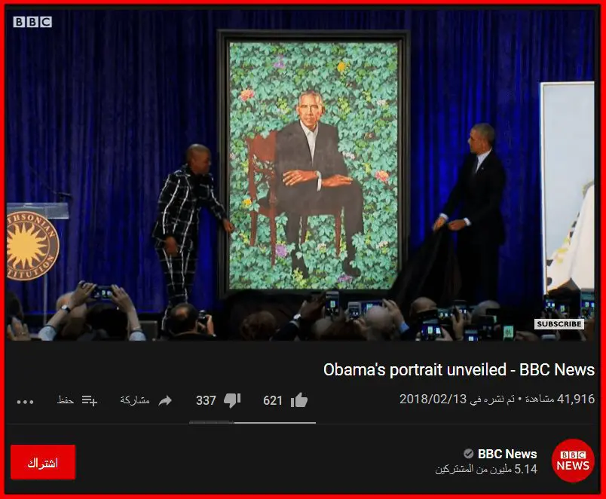Click the BBC logo watermark in video
The image size is (606, 499).
click(x=32, y=22)
